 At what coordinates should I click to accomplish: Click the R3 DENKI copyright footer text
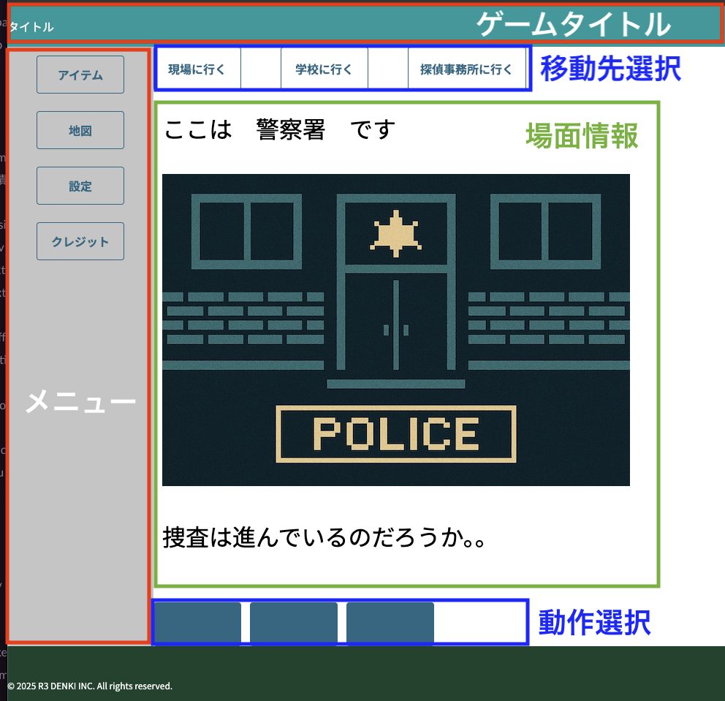coord(90,686)
